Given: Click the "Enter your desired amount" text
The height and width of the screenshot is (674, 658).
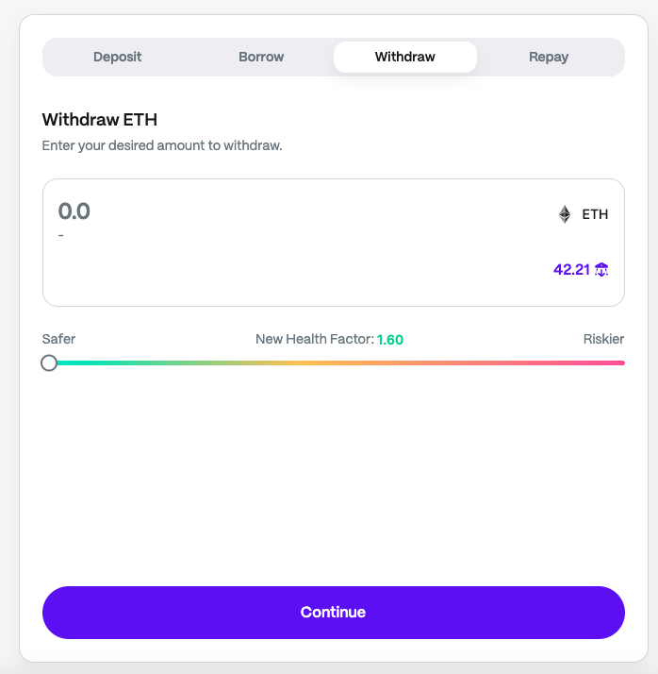Looking at the screenshot, I should click(162, 146).
